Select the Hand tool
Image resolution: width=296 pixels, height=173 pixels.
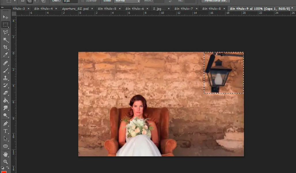(x=5, y=154)
